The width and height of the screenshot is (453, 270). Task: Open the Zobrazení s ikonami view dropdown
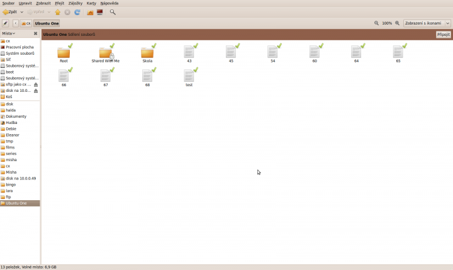click(427, 23)
